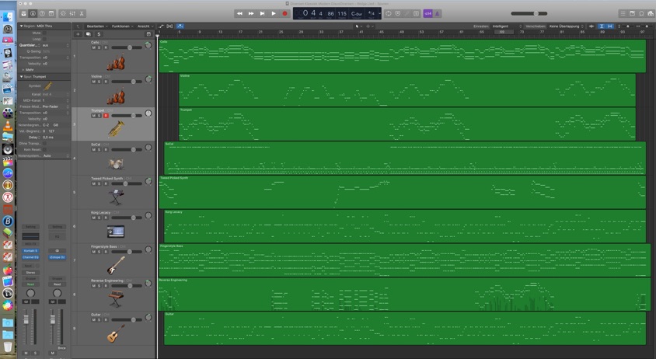Solo the SoCal drum track
656x359 pixels.
coord(99,150)
